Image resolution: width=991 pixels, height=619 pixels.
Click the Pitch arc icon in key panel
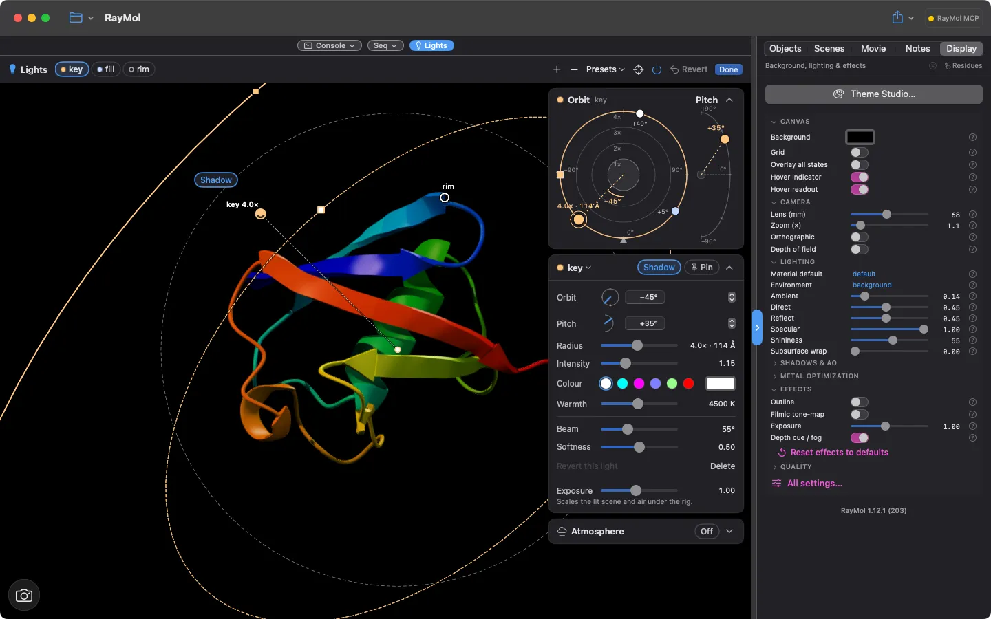608,323
